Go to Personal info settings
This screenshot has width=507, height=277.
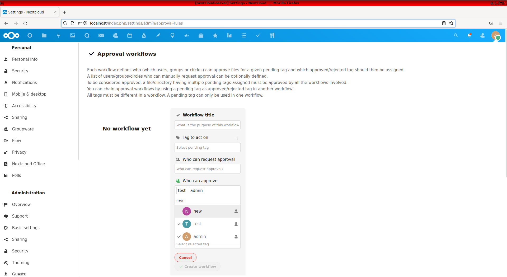pyautogui.click(x=25, y=59)
